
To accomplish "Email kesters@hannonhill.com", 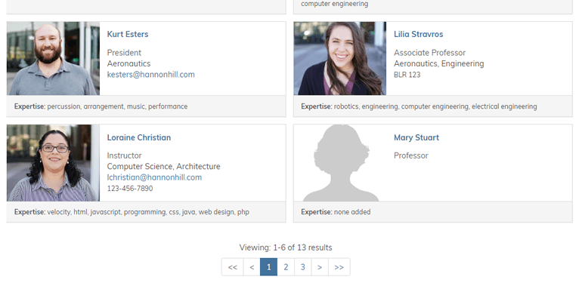I will click(x=150, y=75).
